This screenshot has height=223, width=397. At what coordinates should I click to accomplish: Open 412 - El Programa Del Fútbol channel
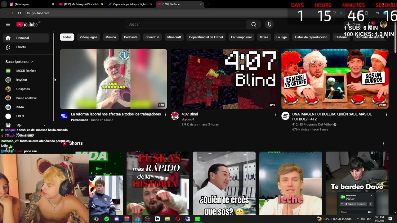(312, 125)
